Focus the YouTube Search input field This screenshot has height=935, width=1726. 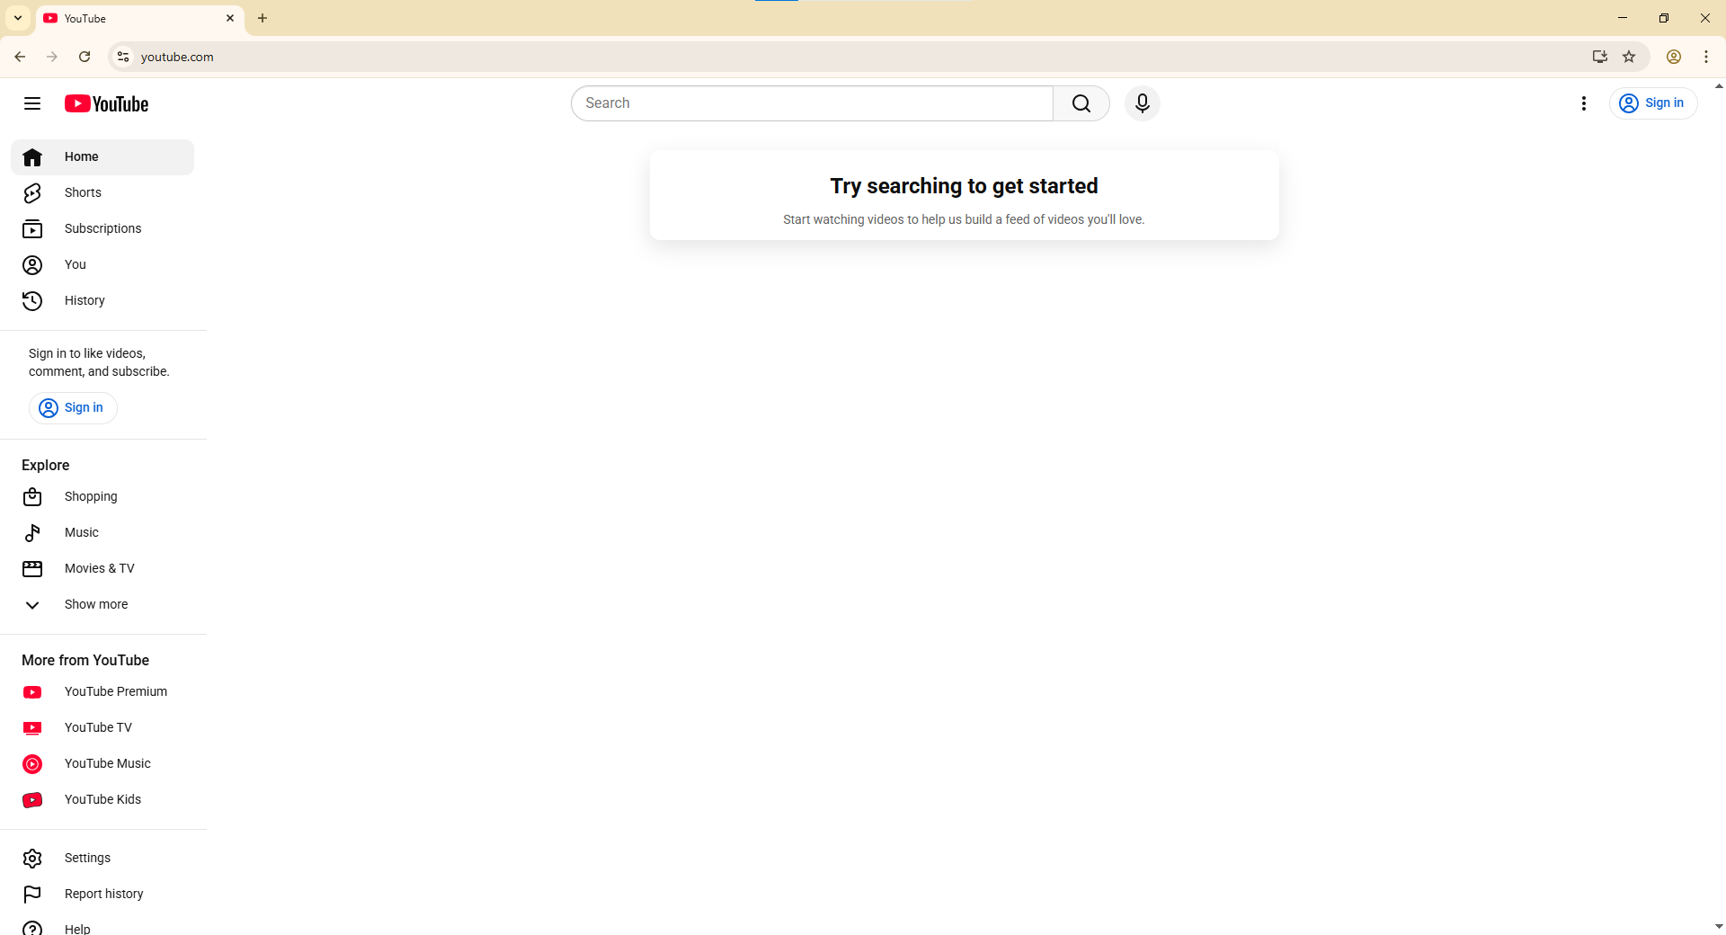(x=813, y=103)
